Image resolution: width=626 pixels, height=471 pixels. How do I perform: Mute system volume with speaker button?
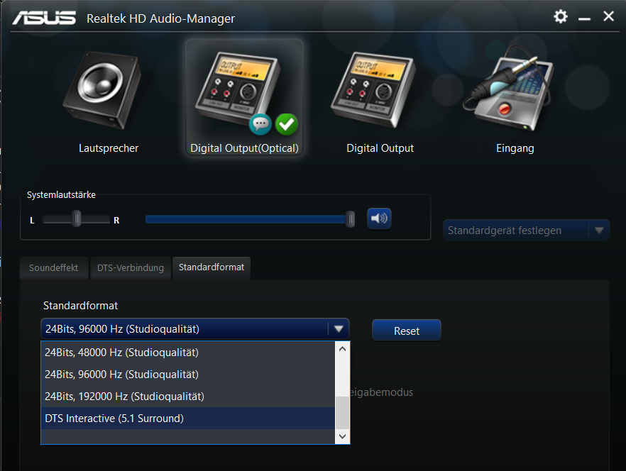(379, 218)
